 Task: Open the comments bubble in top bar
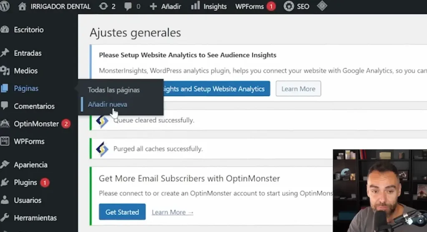(x=128, y=6)
